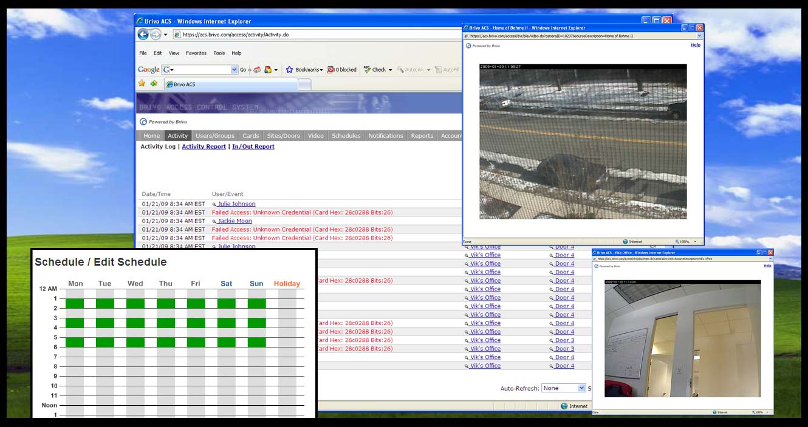Click the colorful Google services icon

click(x=267, y=70)
